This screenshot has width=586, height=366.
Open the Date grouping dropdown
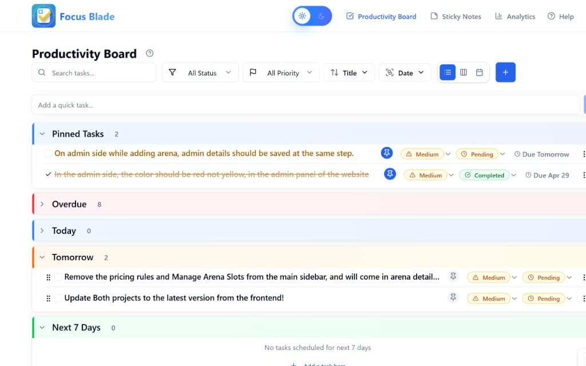tap(405, 73)
